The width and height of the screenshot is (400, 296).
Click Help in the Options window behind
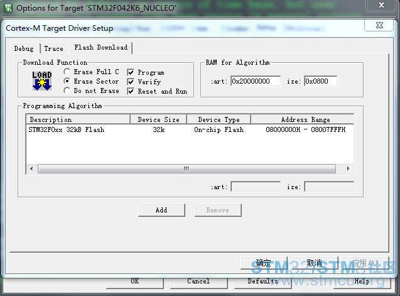pyautogui.click(x=362, y=283)
